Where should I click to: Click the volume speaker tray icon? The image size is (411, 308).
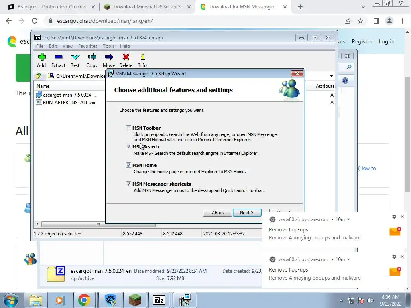(370, 300)
